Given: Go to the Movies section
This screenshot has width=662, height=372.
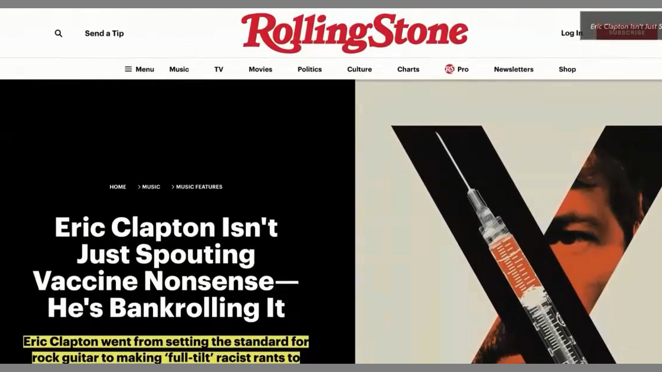Looking at the screenshot, I should (x=260, y=69).
